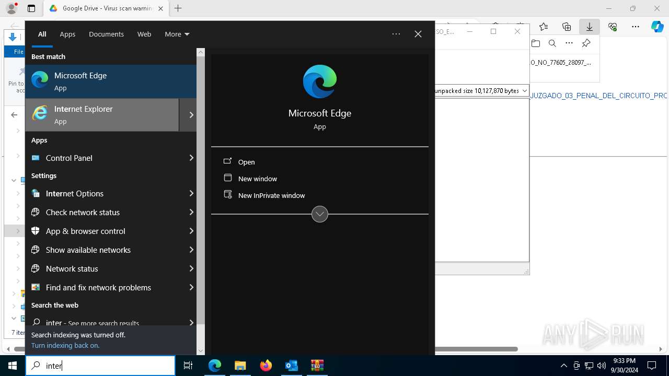Image resolution: width=669 pixels, height=376 pixels.
Task: Expand App & browser control arrow
Action: pyautogui.click(x=191, y=231)
